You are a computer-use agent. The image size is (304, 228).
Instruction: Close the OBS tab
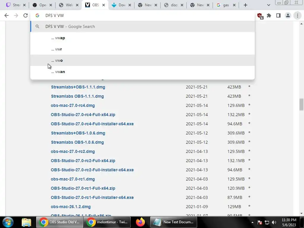(104, 5)
